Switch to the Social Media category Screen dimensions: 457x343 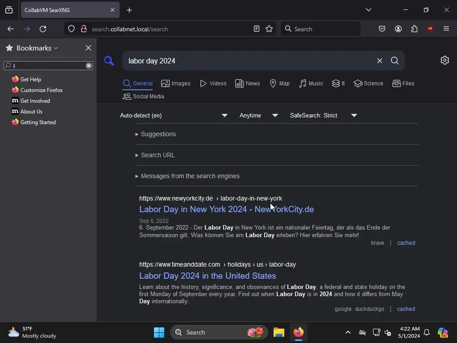(143, 96)
